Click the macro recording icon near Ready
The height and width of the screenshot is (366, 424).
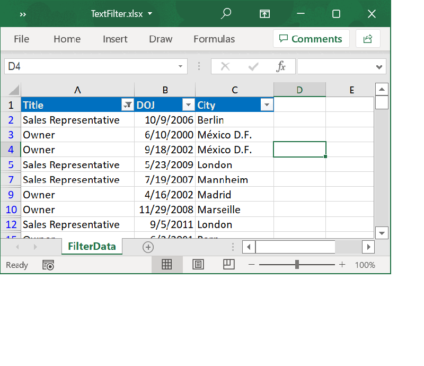[48, 265]
